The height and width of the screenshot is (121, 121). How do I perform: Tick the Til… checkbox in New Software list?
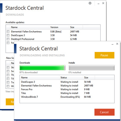(x=8, y=79)
